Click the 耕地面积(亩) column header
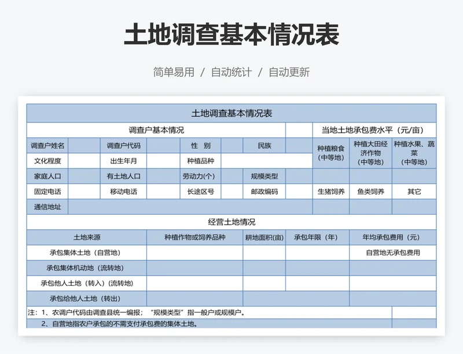Image resolution: width=463 pixels, height=354 pixels. point(264,237)
